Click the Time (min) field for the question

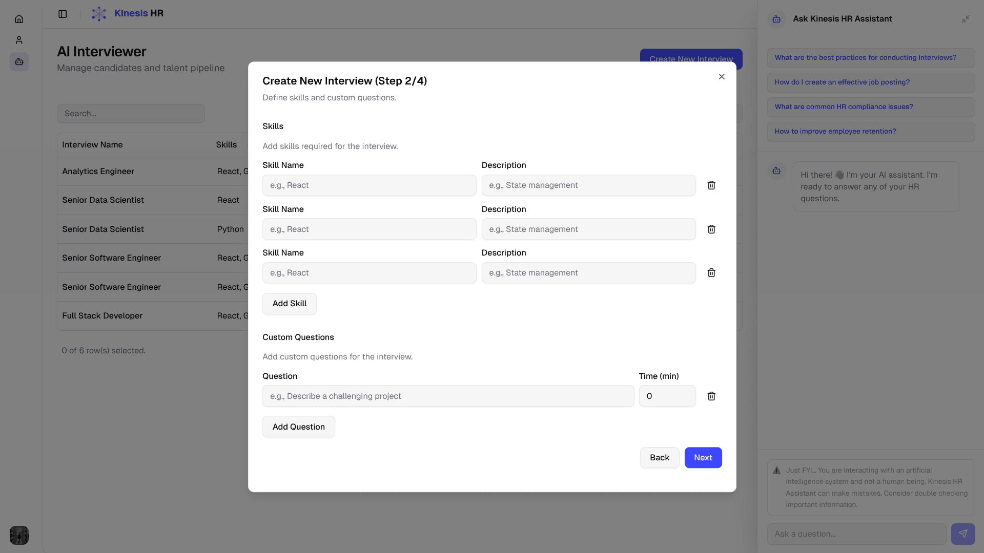[x=667, y=396]
